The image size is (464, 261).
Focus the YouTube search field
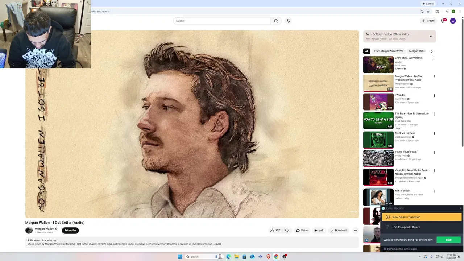click(221, 21)
